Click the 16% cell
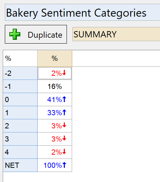Screen dimensions: 160x182 54,87
